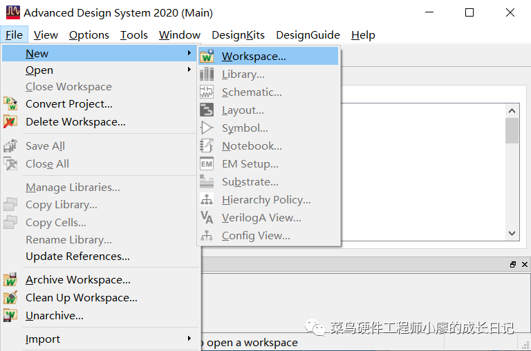This screenshot has width=531, height=351.
Task: Click the scrollbar up arrow
Action: coord(512,111)
